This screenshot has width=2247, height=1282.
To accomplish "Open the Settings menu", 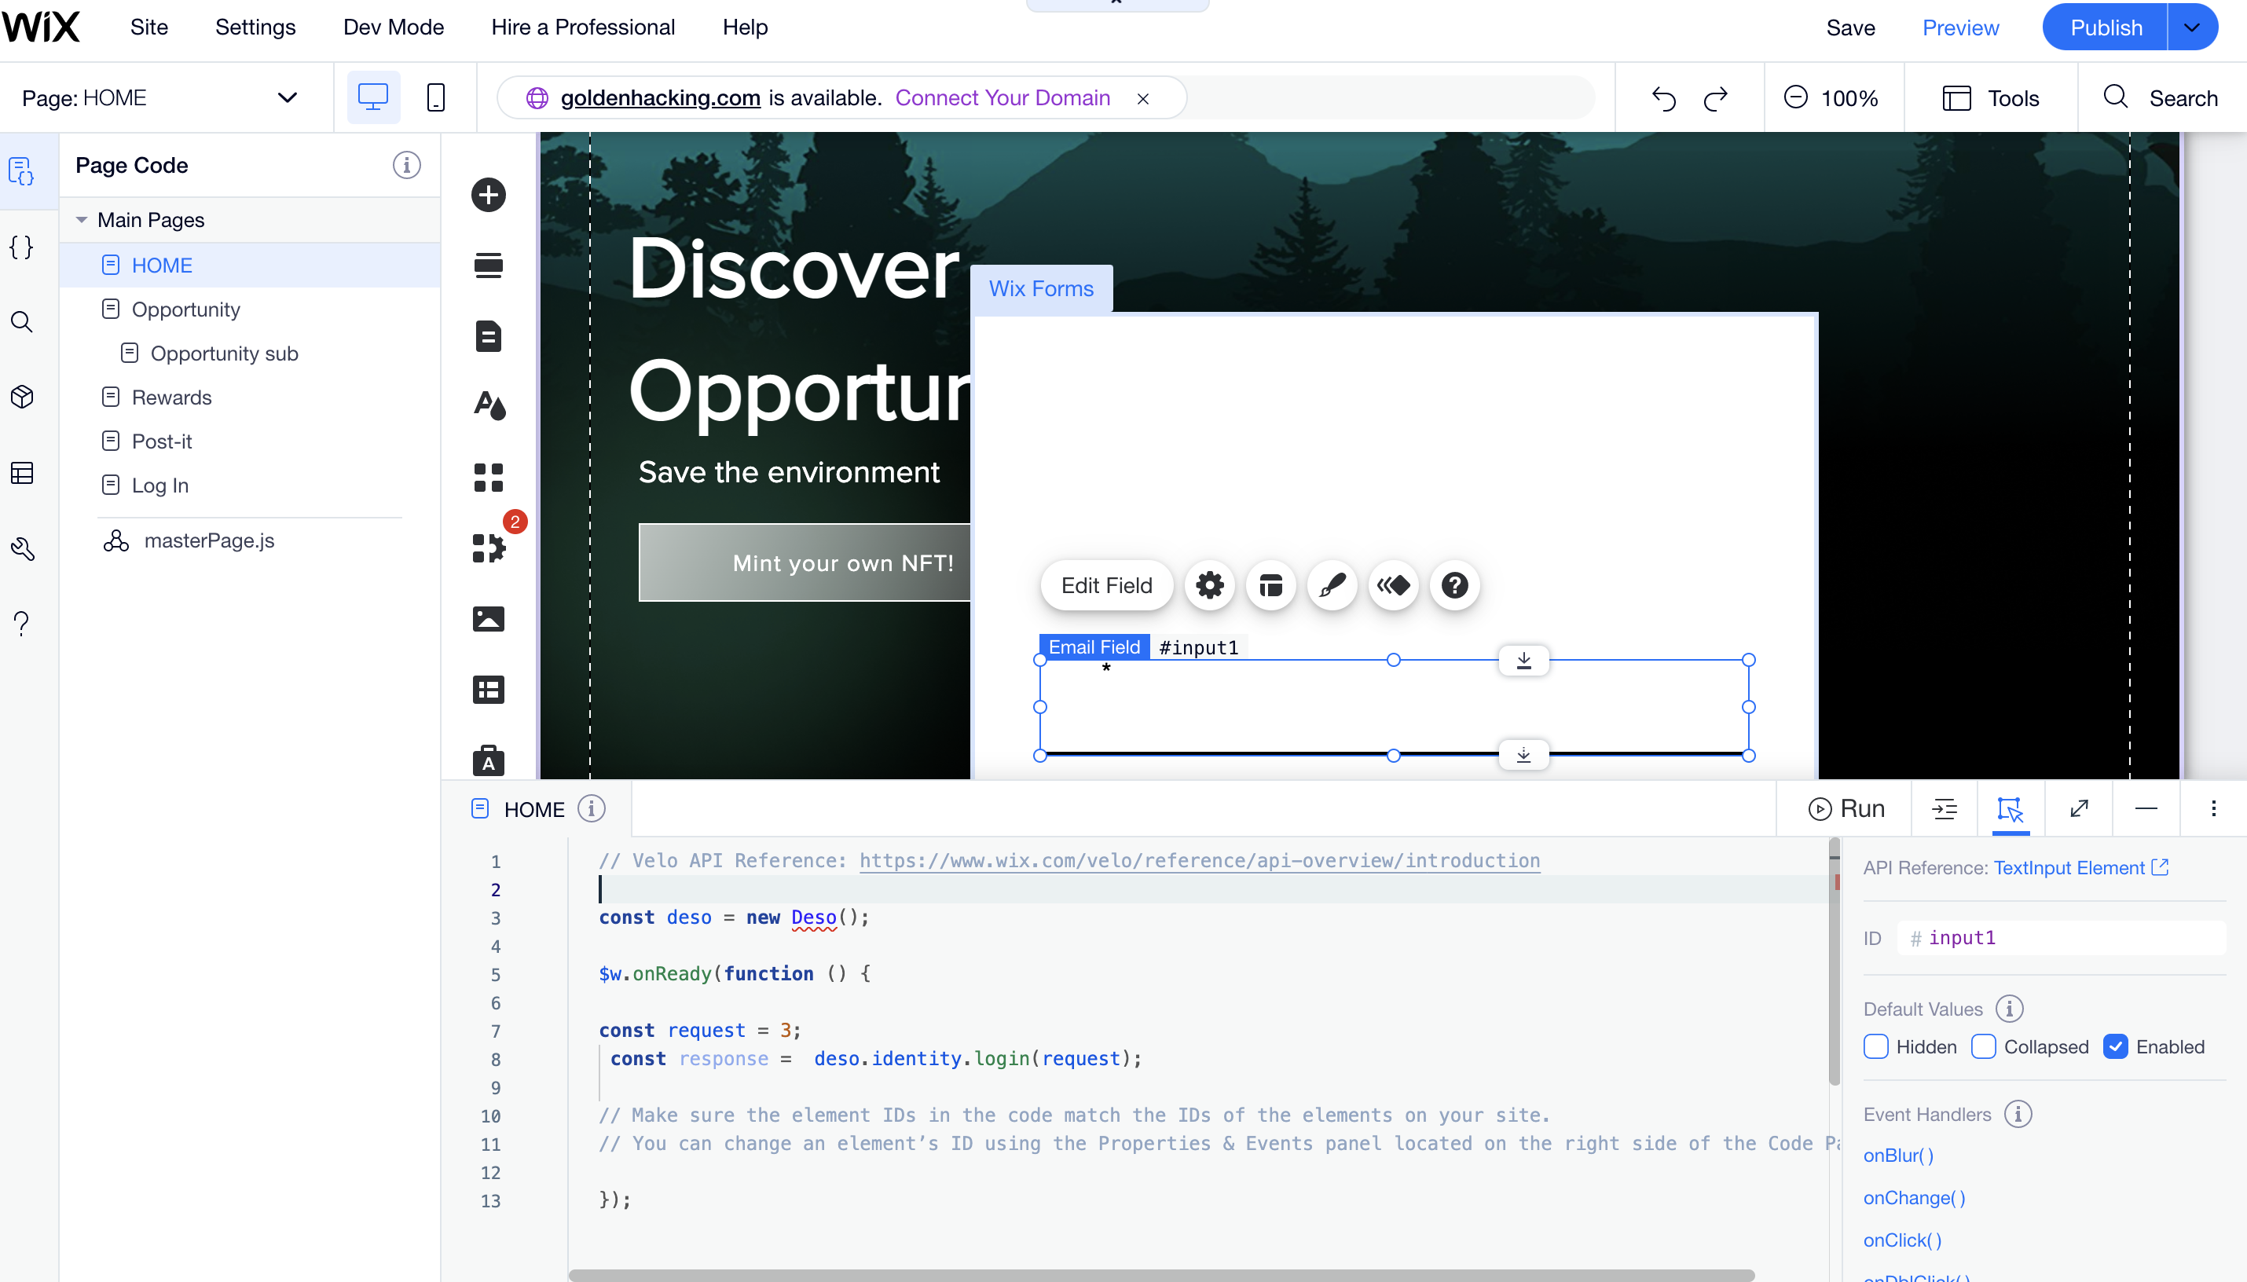I will coord(255,27).
